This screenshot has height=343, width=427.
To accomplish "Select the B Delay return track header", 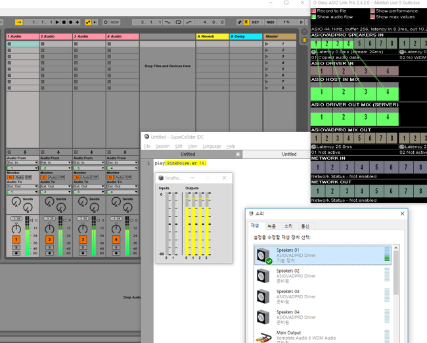I will coord(246,37).
